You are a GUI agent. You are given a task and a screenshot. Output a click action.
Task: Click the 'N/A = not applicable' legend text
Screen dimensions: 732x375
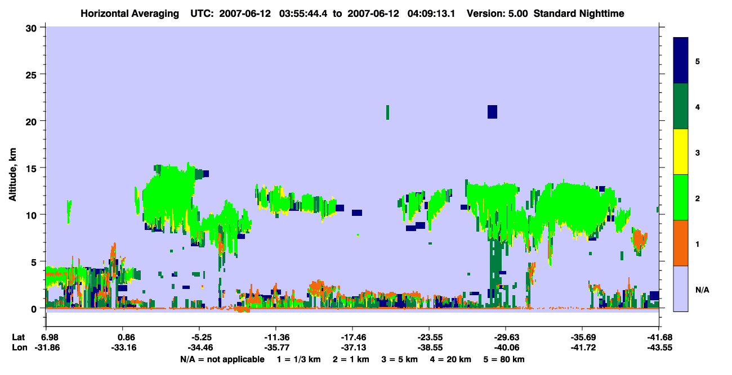point(222,359)
